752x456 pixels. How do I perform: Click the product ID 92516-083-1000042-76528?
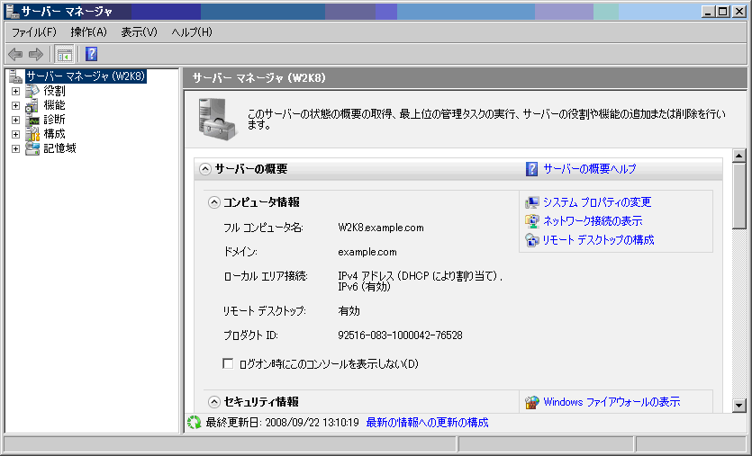[400, 335]
